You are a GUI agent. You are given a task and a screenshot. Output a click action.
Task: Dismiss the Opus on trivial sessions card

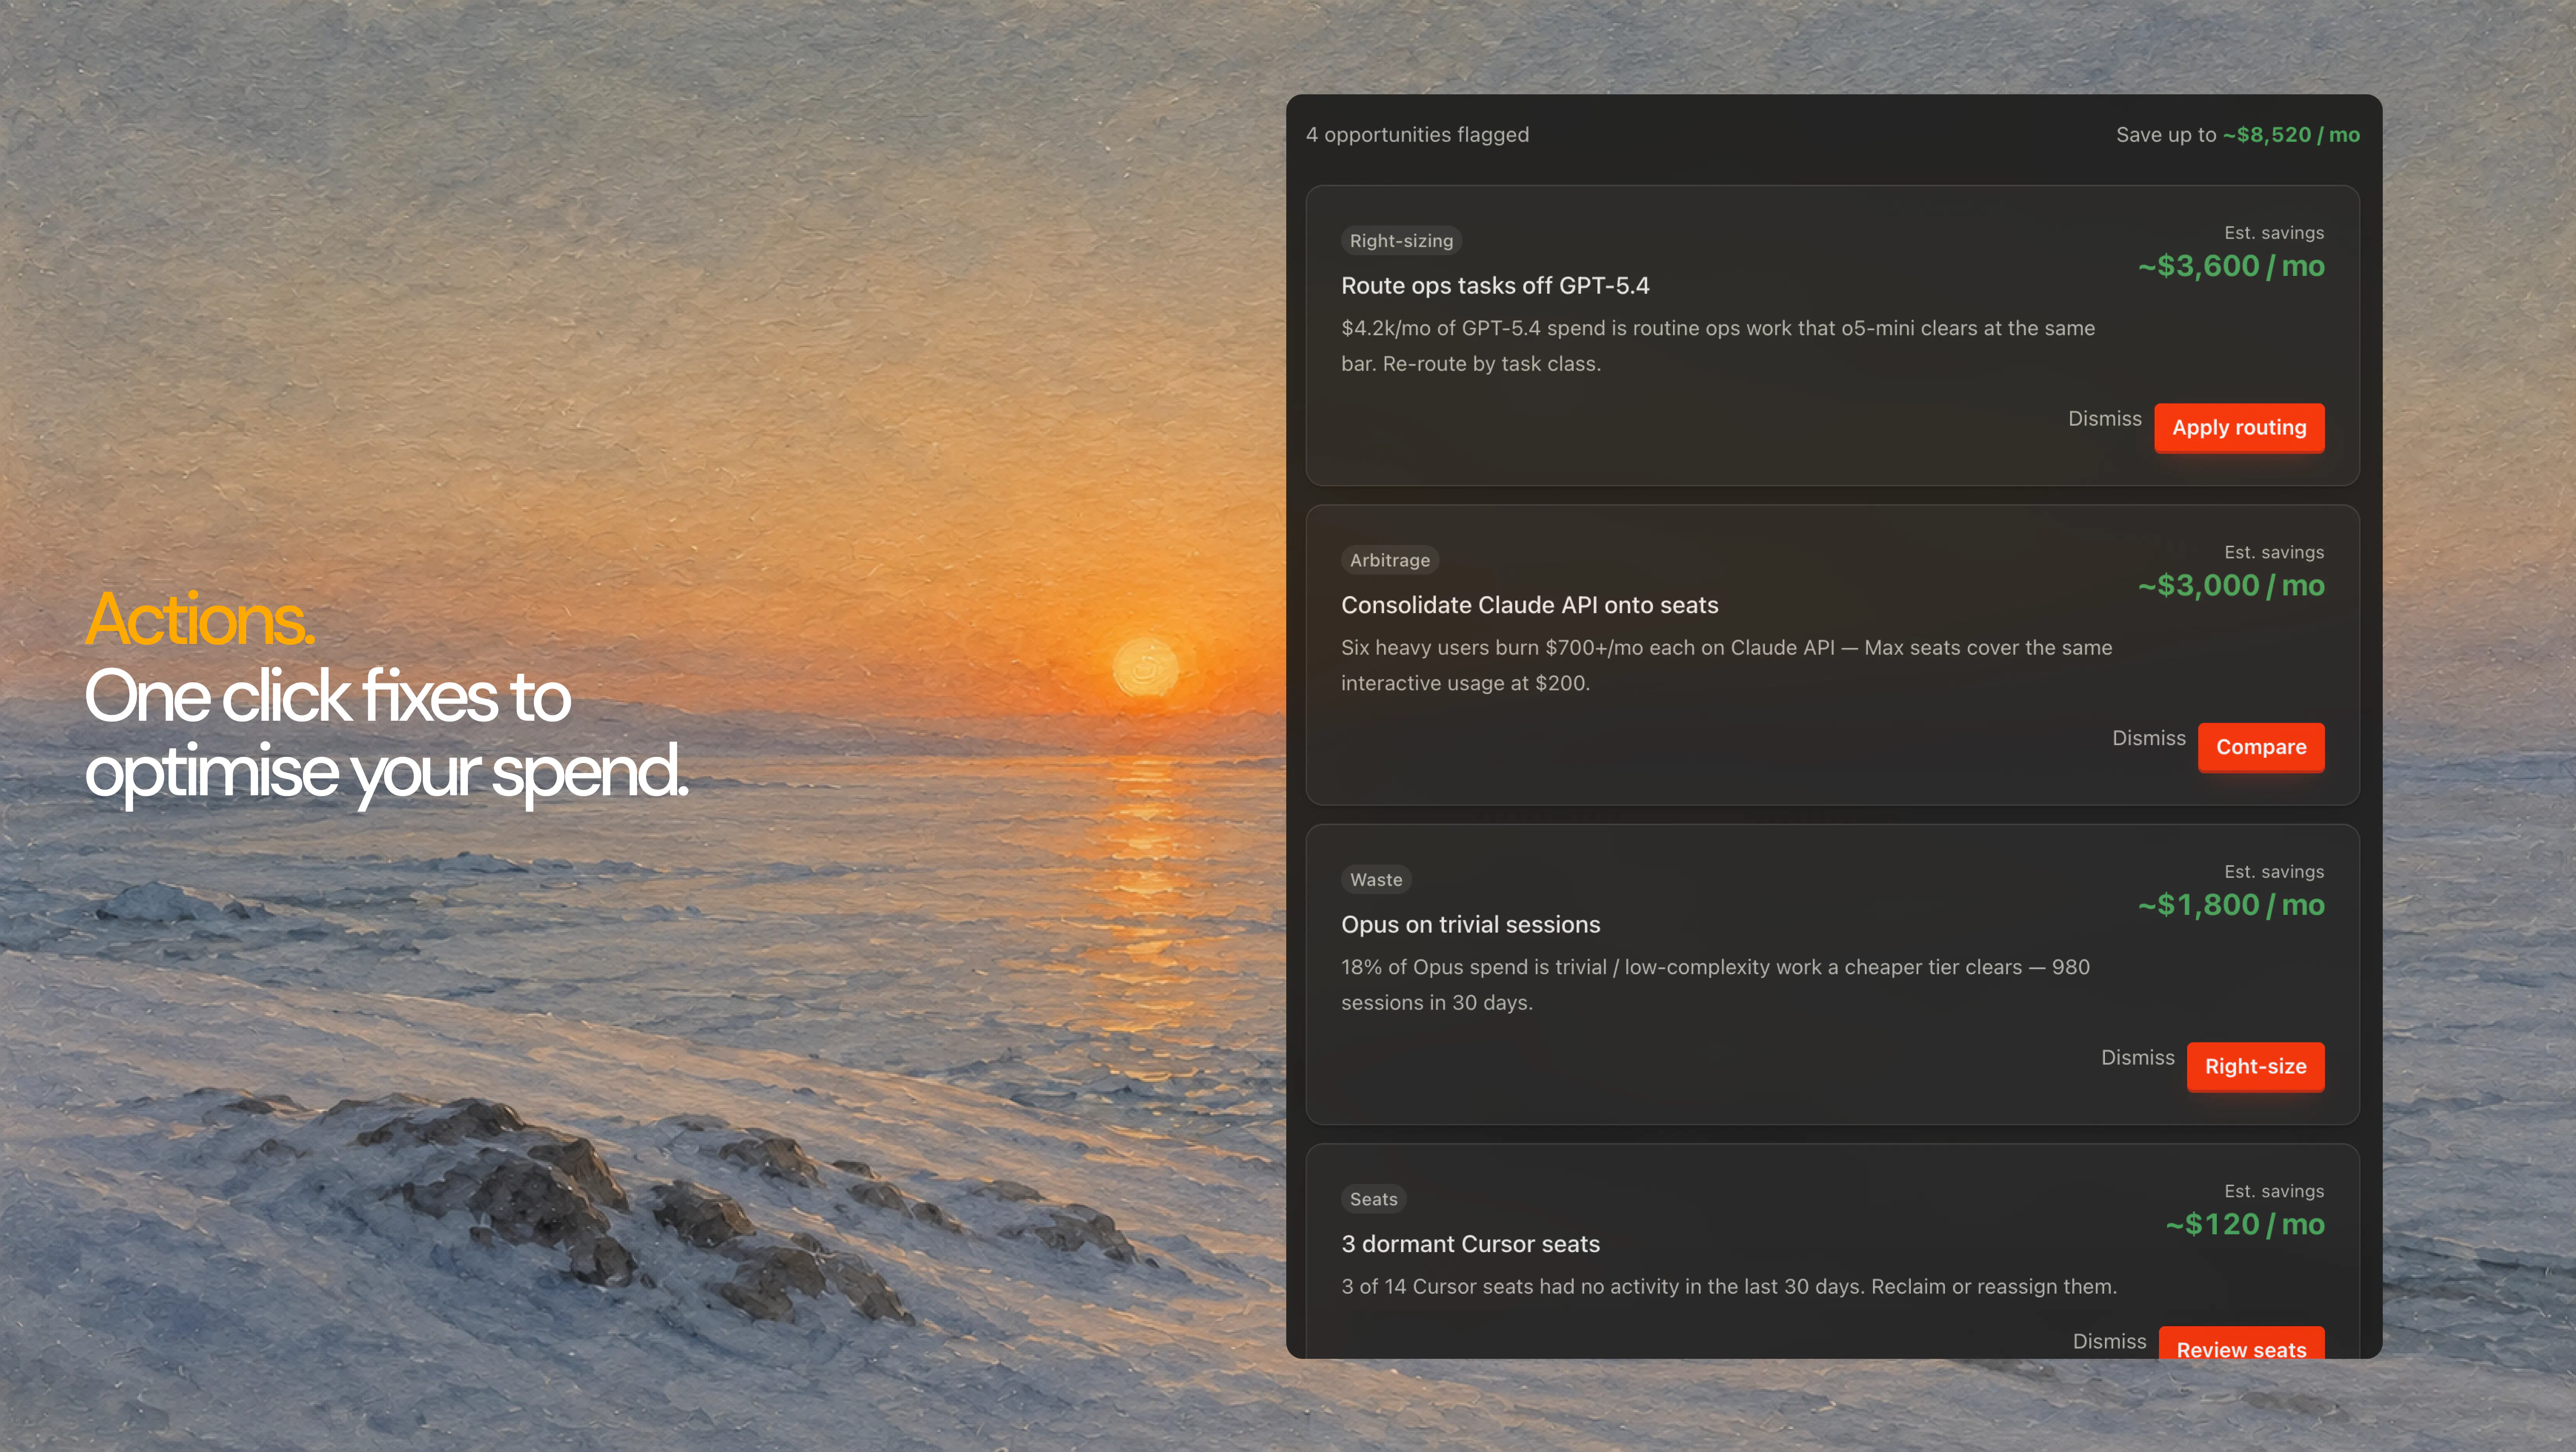pos(2138,1058)
